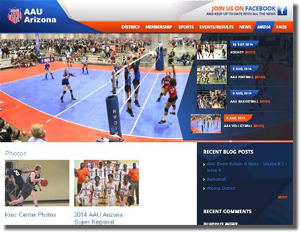Open the AAU Volleyball slide thumbnail
The image size is (300, 232).
pyautogui.click(x=206, y=124)
